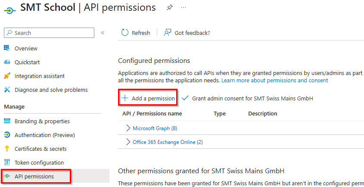Grant admin consent for SMT Swiss Mains GmbH
Image resolution: width=364 pixels, height=187 pixels.
tap(248, 98)
